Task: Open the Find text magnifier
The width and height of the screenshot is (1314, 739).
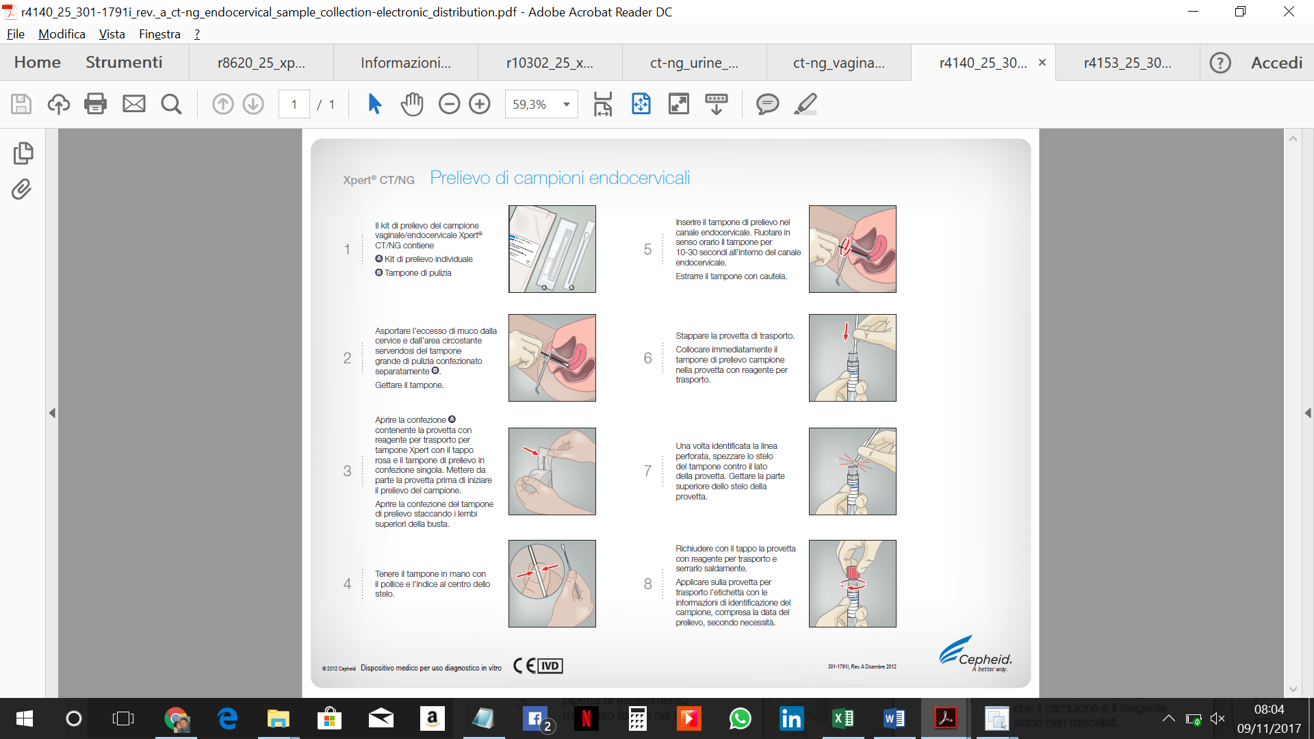Action: pyautogui.click(x=171, y=104)
